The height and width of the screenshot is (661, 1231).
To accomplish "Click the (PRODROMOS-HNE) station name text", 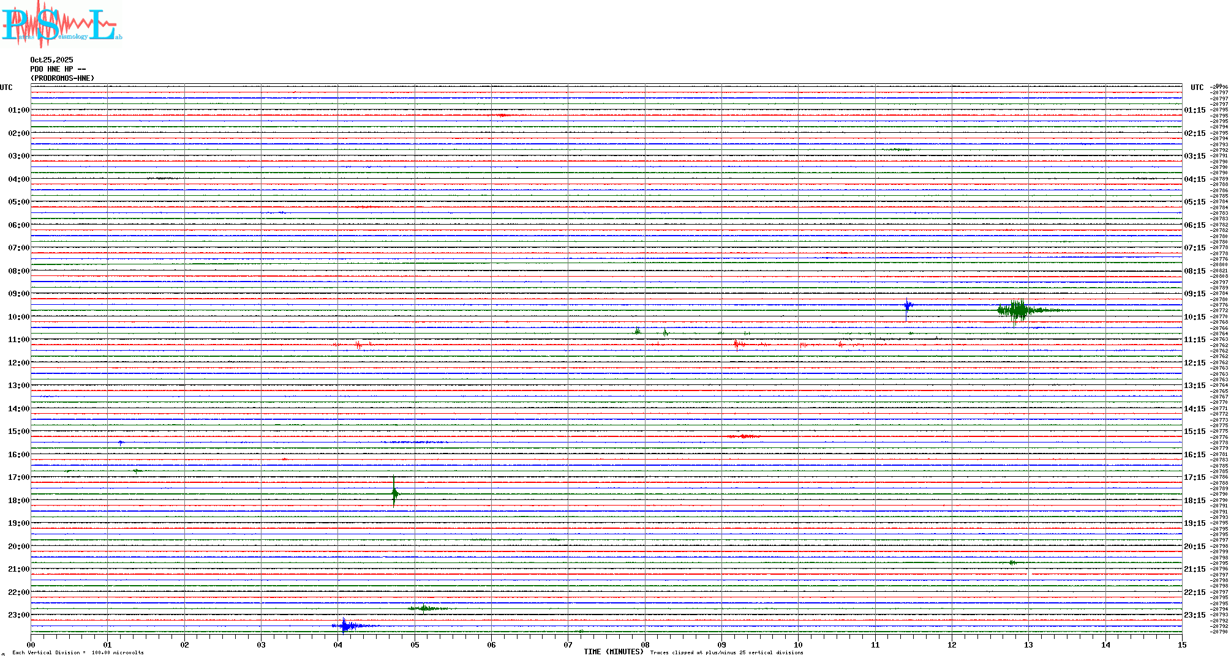I will tap(62, 78).
